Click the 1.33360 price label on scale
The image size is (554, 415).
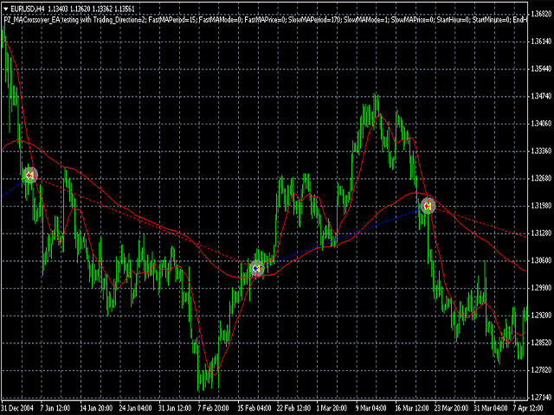pos(541,150)
